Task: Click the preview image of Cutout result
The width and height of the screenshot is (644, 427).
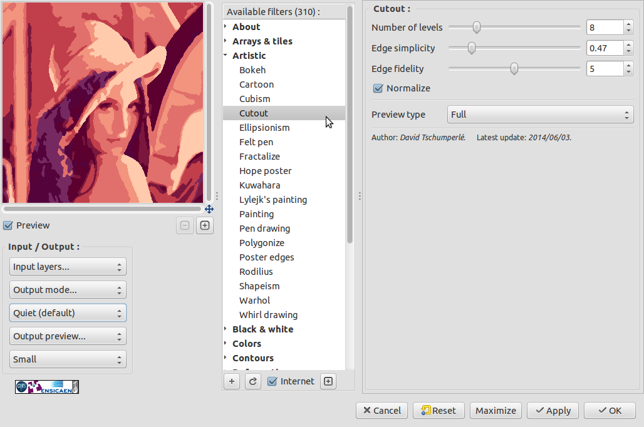Action: click(103, 103)
